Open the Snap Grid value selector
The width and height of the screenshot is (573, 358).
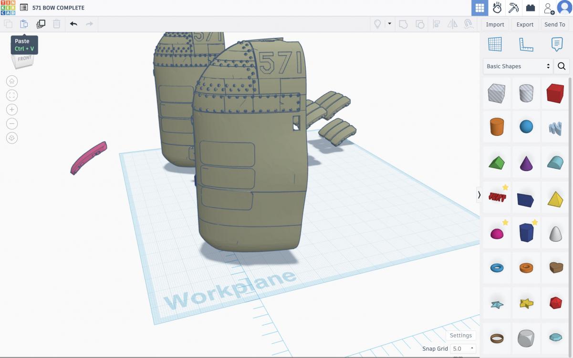click(x=463, y=348)
